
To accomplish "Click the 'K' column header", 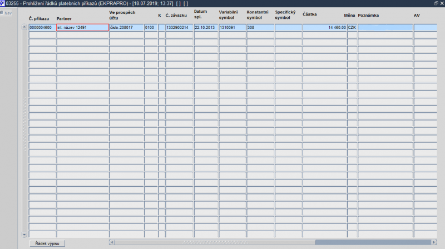I will (x=160, y=16).
